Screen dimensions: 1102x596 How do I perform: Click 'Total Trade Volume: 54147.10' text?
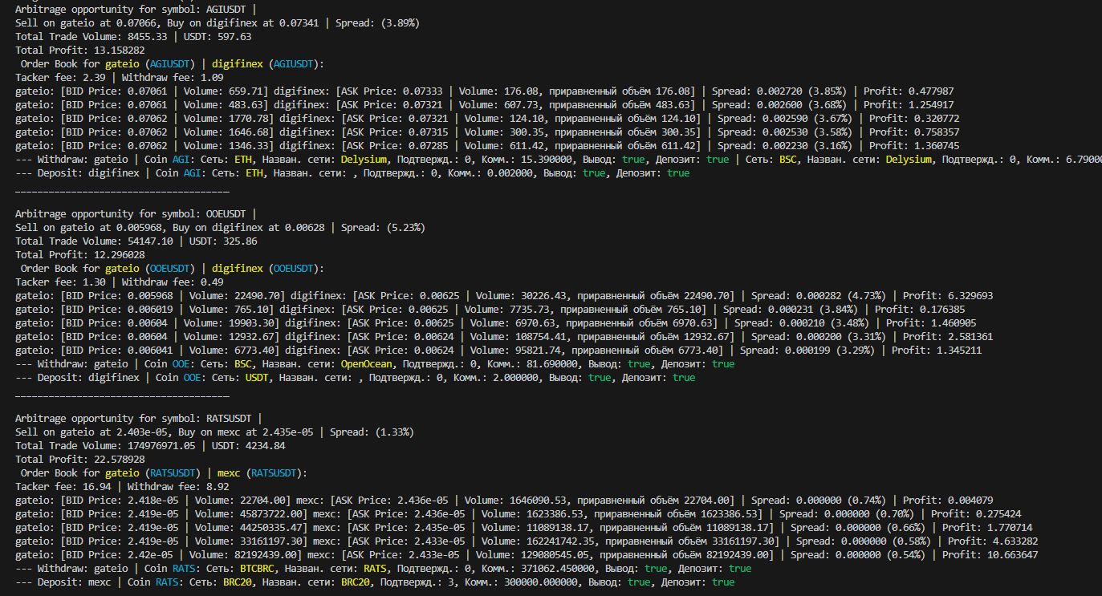(95, 241)
